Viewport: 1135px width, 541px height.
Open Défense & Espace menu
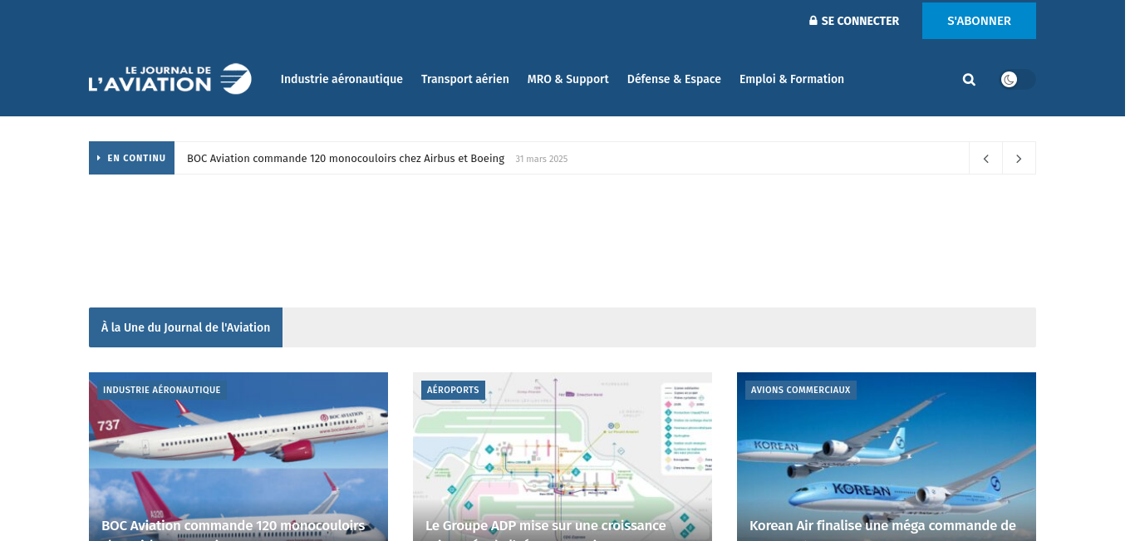674,79
